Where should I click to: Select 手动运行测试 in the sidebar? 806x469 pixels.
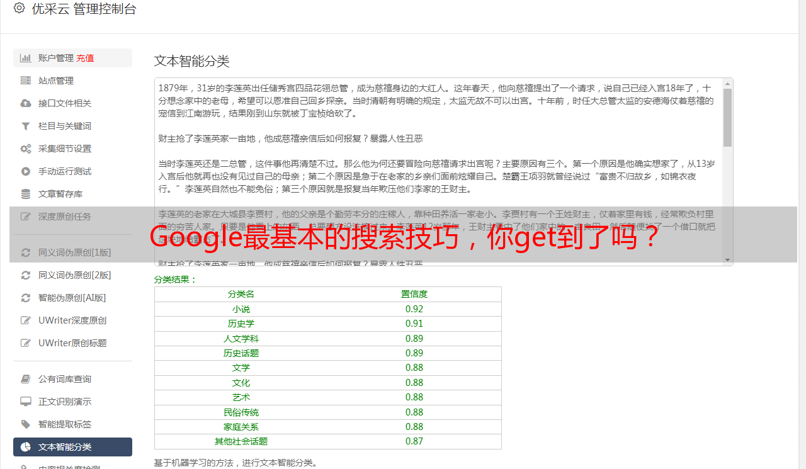click(72, 171)
